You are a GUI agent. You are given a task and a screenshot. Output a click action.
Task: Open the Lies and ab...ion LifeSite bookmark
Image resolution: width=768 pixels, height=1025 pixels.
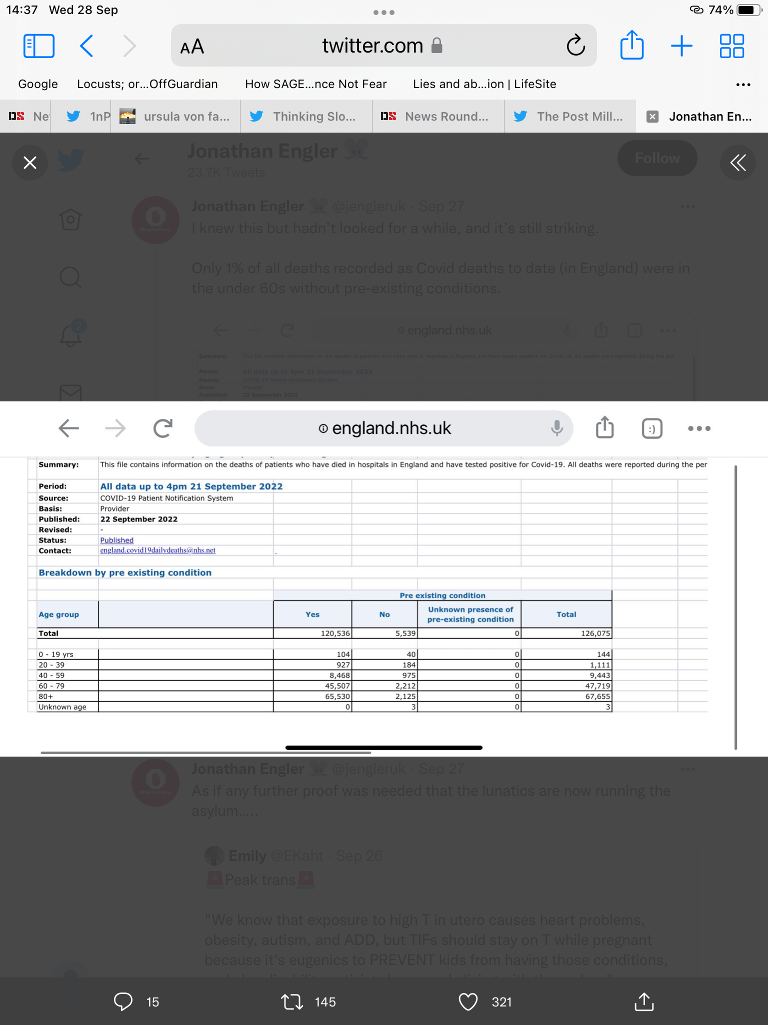point(484,84)
